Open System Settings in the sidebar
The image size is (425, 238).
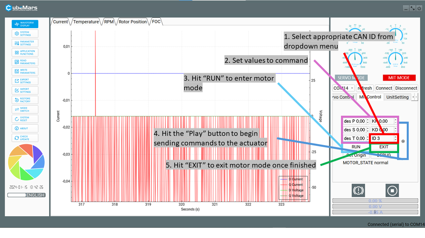click(25, 33)
